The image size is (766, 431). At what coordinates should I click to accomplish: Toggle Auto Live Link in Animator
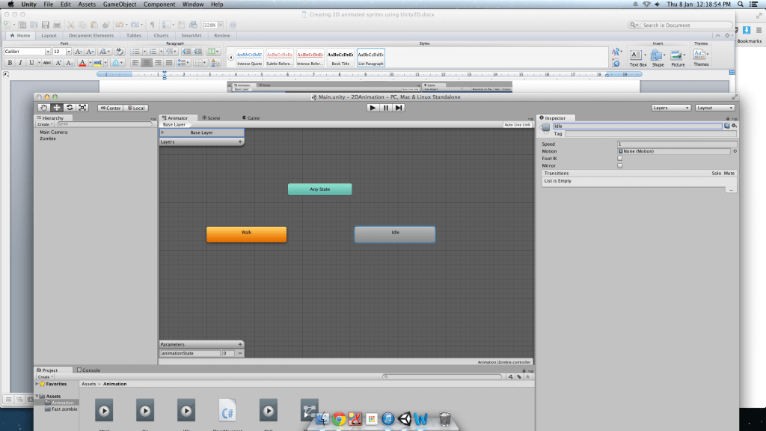517,125
